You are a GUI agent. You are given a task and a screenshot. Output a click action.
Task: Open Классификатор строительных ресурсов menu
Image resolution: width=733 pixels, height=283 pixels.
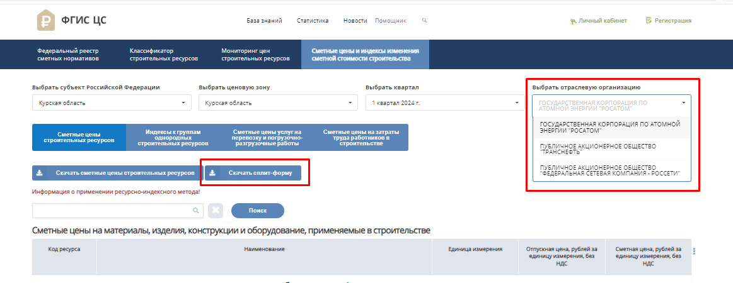pos(164,55)
